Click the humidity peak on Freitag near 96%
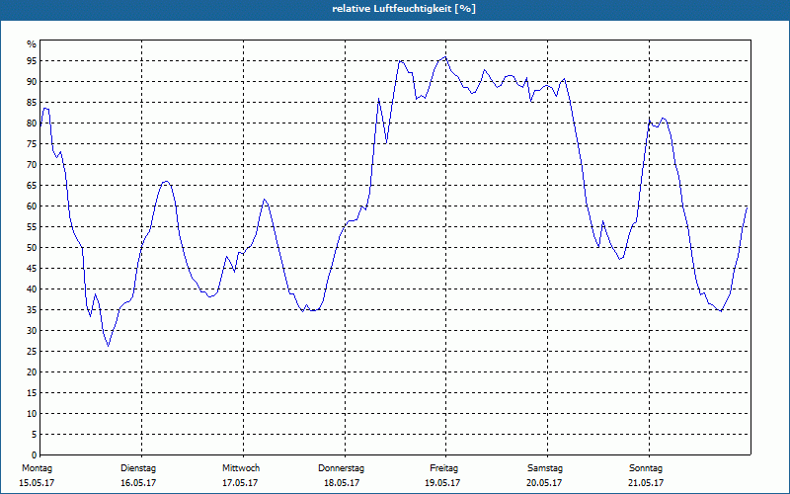Image resolution: width=790 pixels, height=494 pixels. [444, 57]
